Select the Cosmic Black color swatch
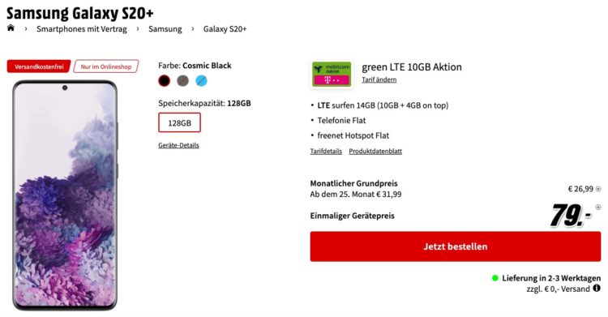 (x=164, y=81)
